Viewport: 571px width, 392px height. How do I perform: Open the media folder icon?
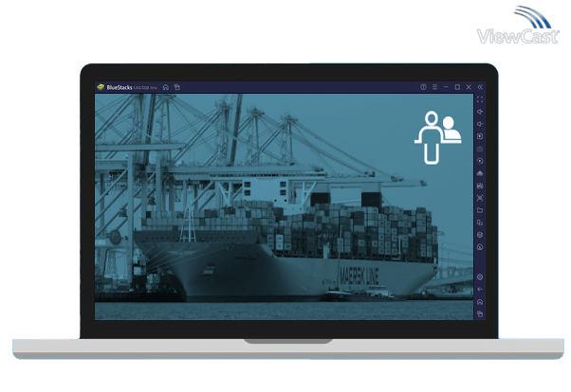(x=480, y=210)
